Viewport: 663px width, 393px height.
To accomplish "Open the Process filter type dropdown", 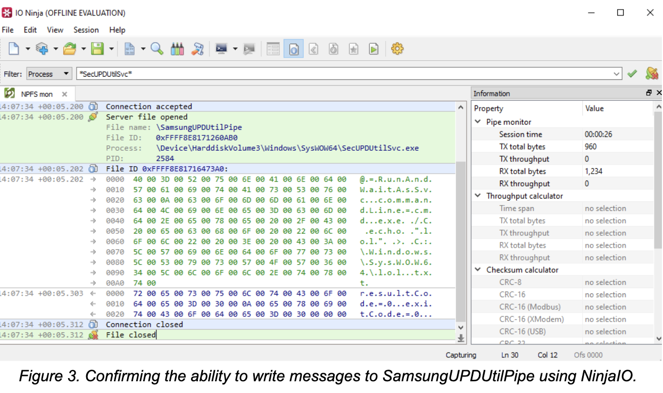I will 49,74.
